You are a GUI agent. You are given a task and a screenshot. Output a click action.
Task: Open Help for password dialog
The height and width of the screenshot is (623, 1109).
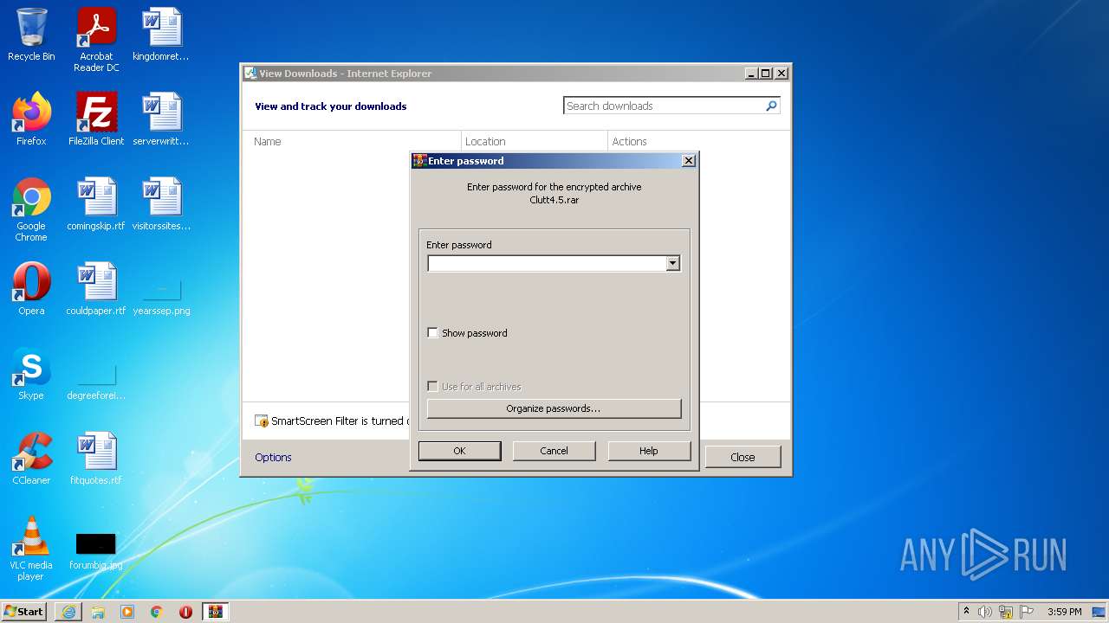tap(649, 451)
